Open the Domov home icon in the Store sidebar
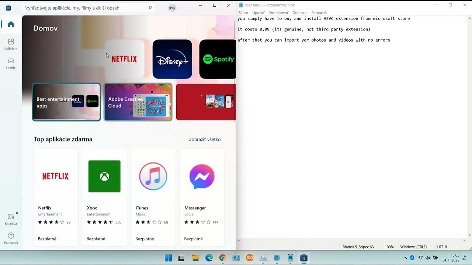Screen dimensions: 472x265 [11, 24]
